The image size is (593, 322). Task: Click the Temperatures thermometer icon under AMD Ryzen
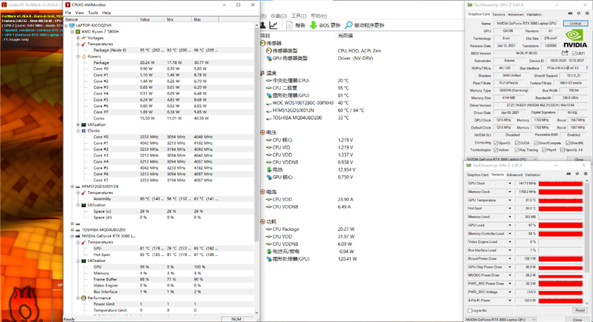tap(84, 44)
